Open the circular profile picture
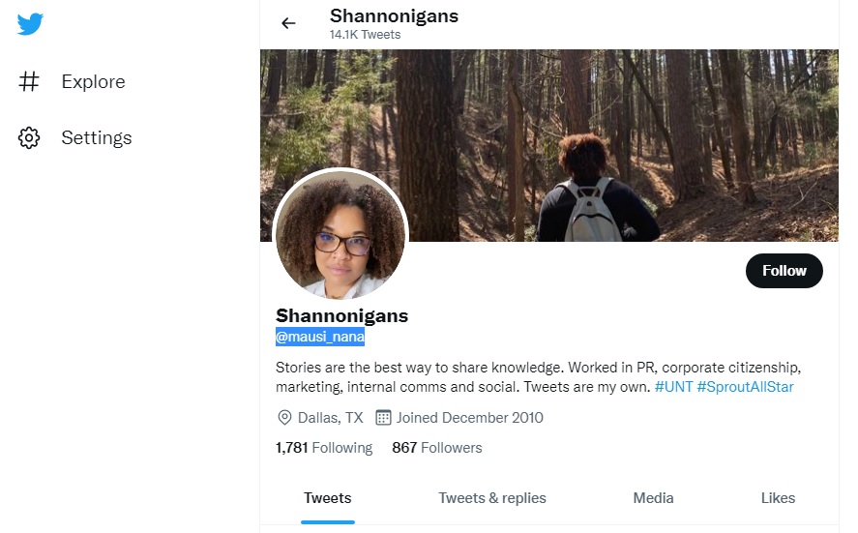This screenshot has height=533, width=858. (340, 235)
